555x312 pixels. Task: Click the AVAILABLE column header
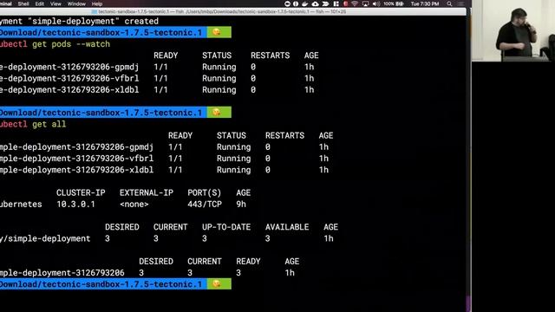pyautogui.click(x=287, y=227)
